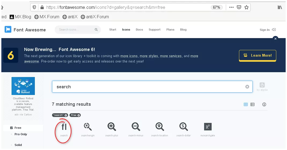Image resolution: width=287 pixels, height=150 pixels.
Task: Click the Learn More! button
Action: (257, 56)
